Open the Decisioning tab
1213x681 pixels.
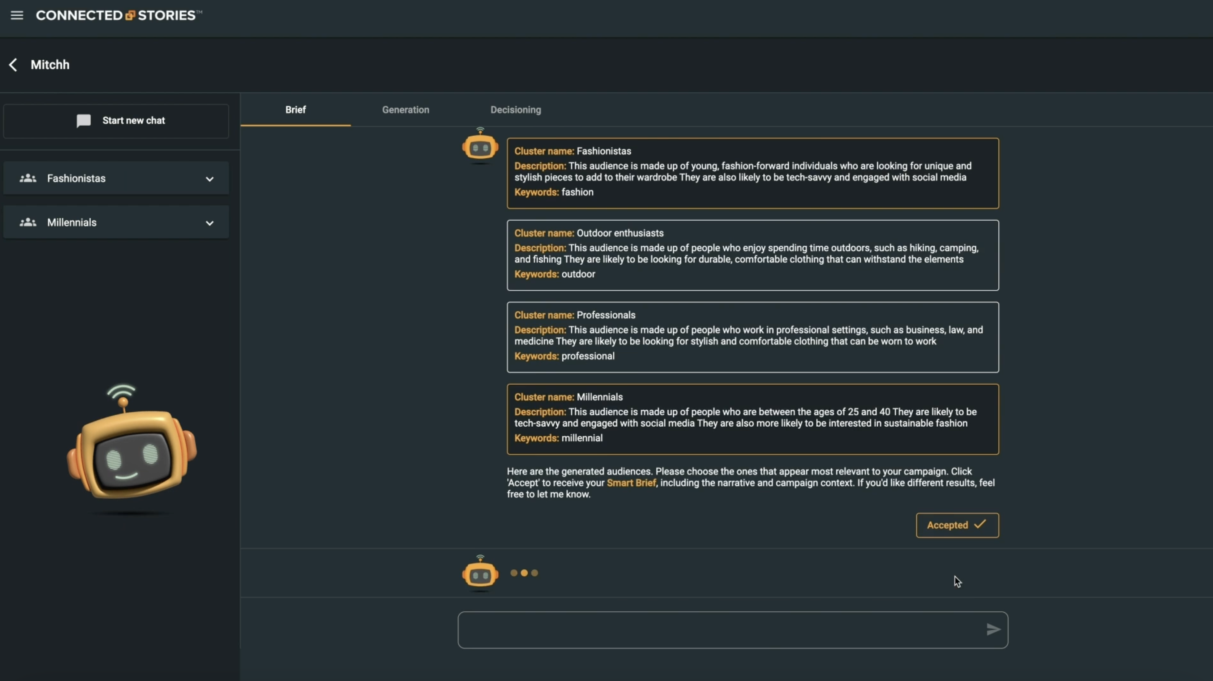[515, 110]
